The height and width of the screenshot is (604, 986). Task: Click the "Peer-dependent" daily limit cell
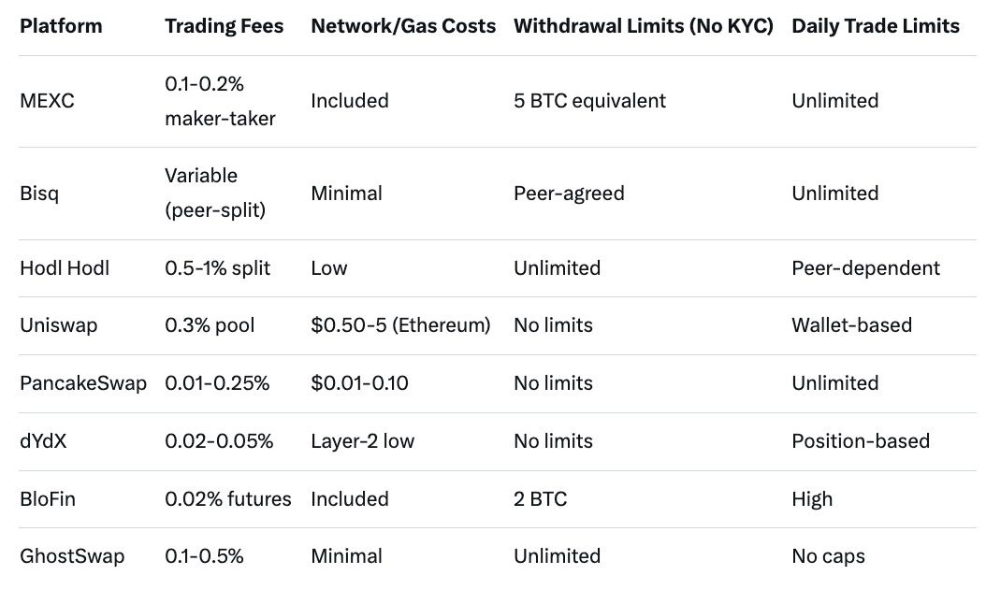tap(865, 268)
